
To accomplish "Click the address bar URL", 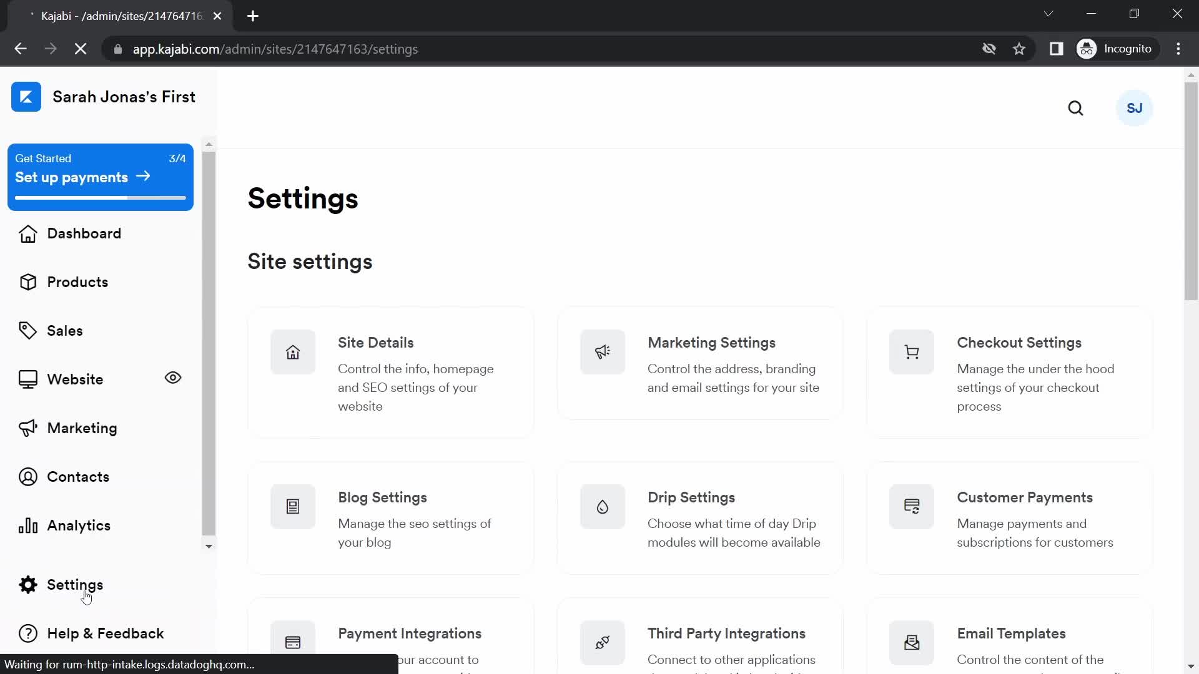I will pos(275,49).
